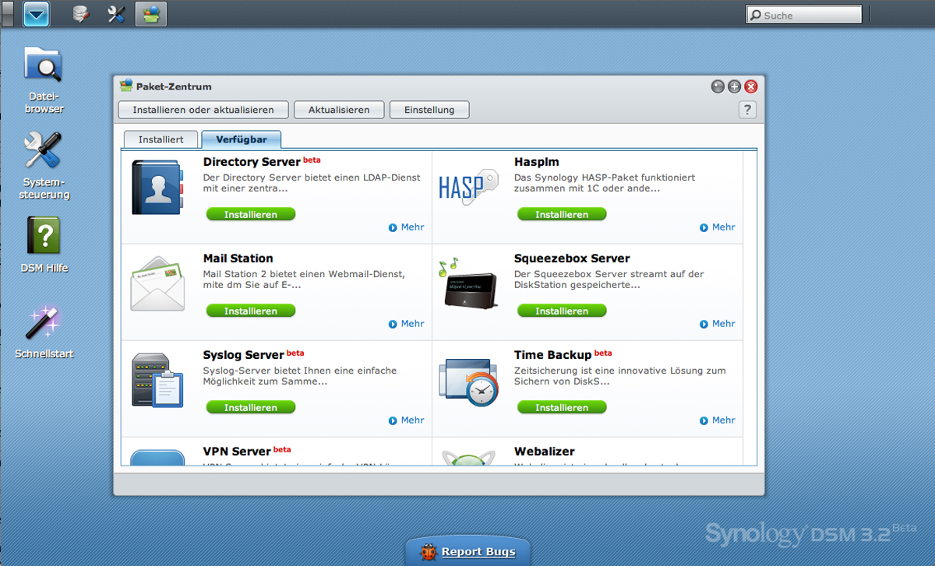Click the Webalizer title text
This screenshot has height=566, width=935.
(545, 452)
